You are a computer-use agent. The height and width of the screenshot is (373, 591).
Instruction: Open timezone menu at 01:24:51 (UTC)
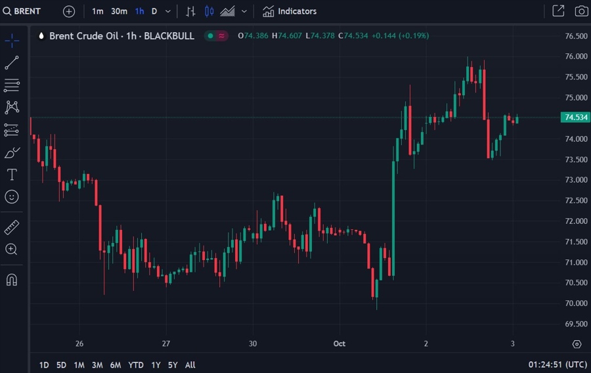point(558,364)
